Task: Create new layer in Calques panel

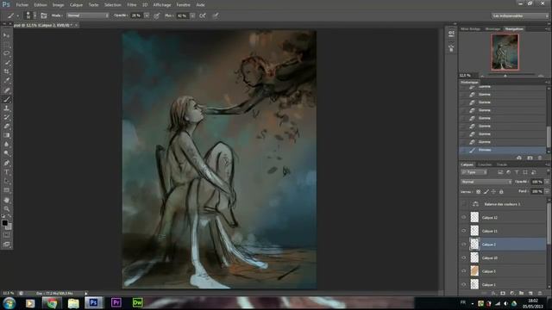Action: 530,293
